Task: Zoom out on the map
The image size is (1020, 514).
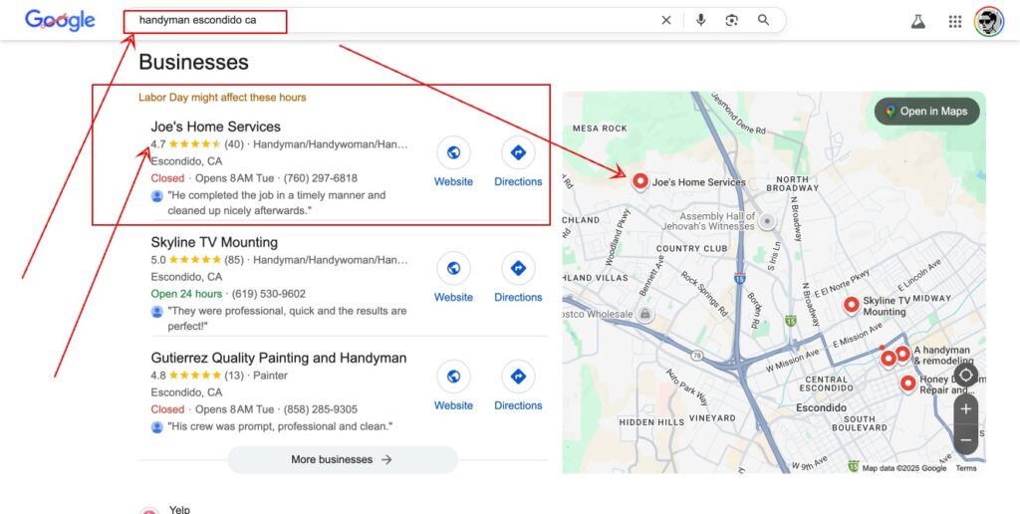Action: click(965, 439)
